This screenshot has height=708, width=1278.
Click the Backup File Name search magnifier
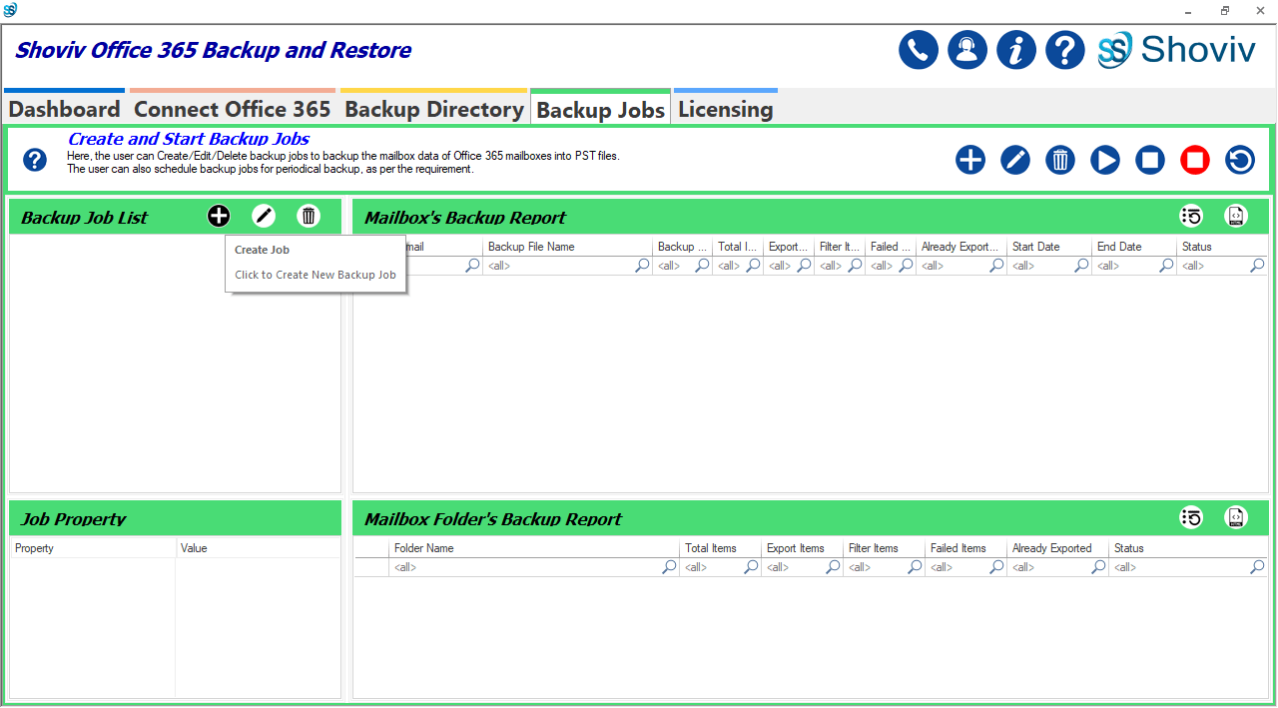coord(642,266)
